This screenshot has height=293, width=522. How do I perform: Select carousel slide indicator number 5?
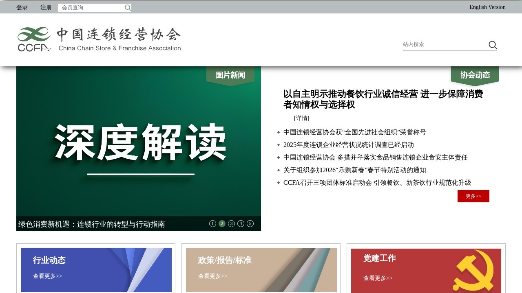coord(250,223)
